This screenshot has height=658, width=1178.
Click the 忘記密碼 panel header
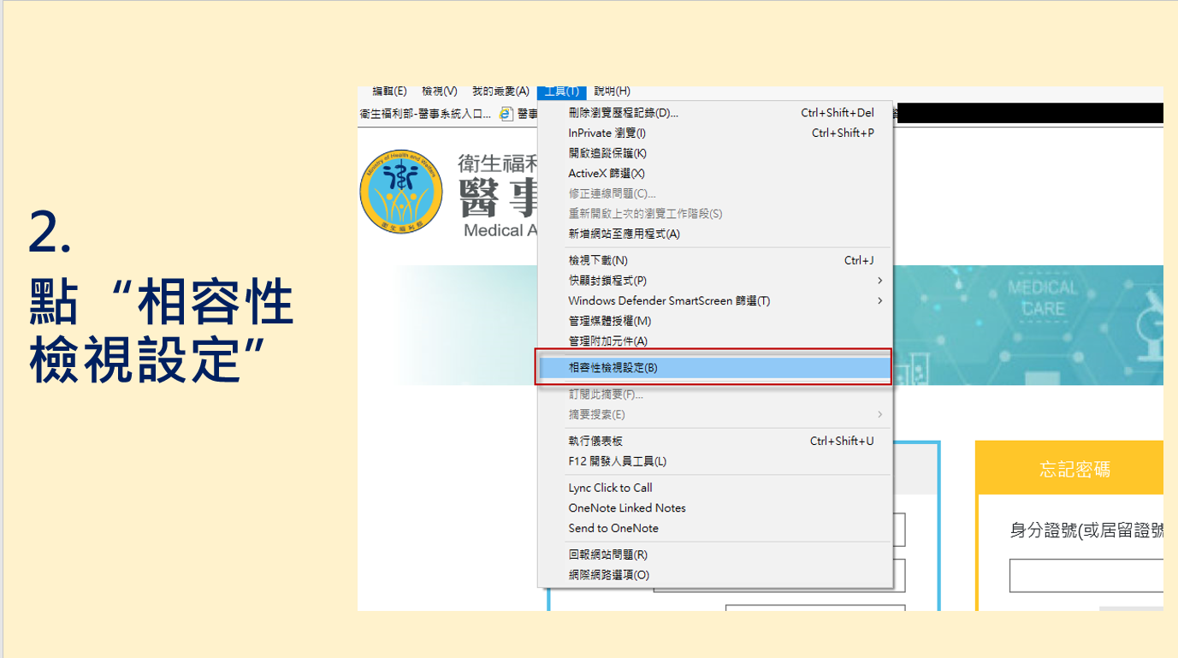click(1074, 469)
